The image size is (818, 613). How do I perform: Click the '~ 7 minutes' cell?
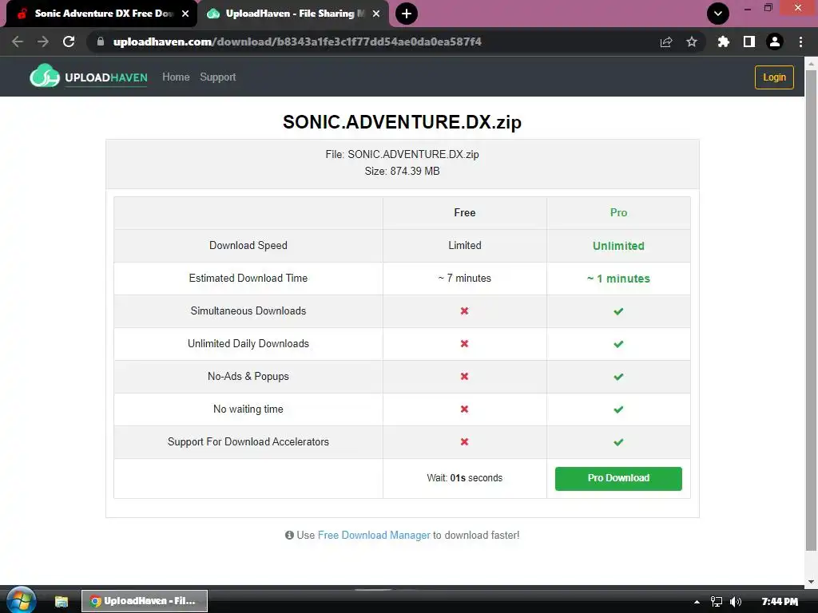pyautogui.click(x=464, y=279)
